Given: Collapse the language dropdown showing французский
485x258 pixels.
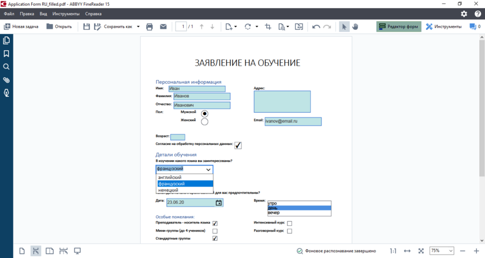Looking at the screenshot, I should pyautogui.click(x=208, y=169).
